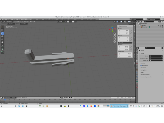Switch to the Sculpting workspace tab
Screen dimensions: 164x123
40,19
